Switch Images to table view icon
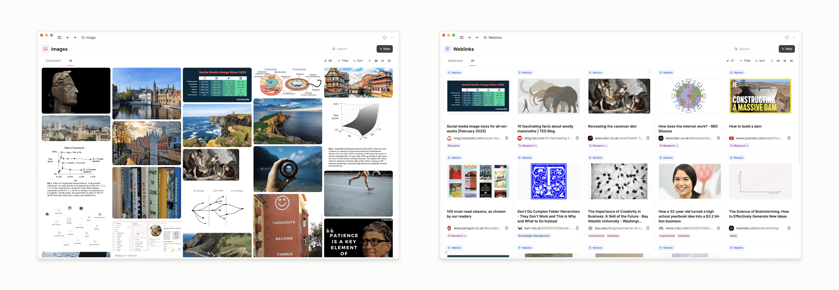 click(x=389, y=61)
